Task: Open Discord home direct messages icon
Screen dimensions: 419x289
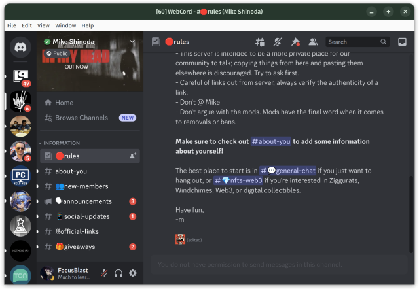Action: coord(20,47)
